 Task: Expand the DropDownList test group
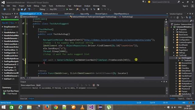[2, 27]
